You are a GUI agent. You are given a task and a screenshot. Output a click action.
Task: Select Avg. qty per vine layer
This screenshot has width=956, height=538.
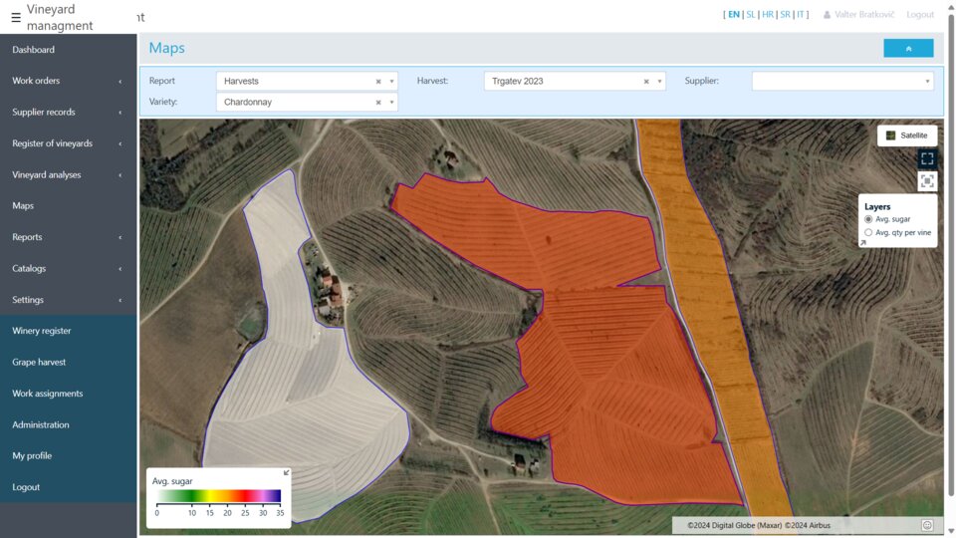tap(868, 232)
